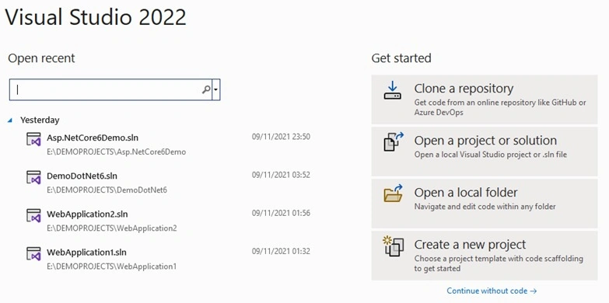This screenshot has width=609, height=303.
Task: Follow the Continue without code link
Action: 492,291
